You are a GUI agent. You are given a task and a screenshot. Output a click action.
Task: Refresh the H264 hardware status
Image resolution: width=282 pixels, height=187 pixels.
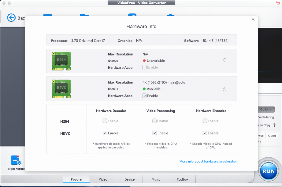pyautogui.click(x=224, y=60)
